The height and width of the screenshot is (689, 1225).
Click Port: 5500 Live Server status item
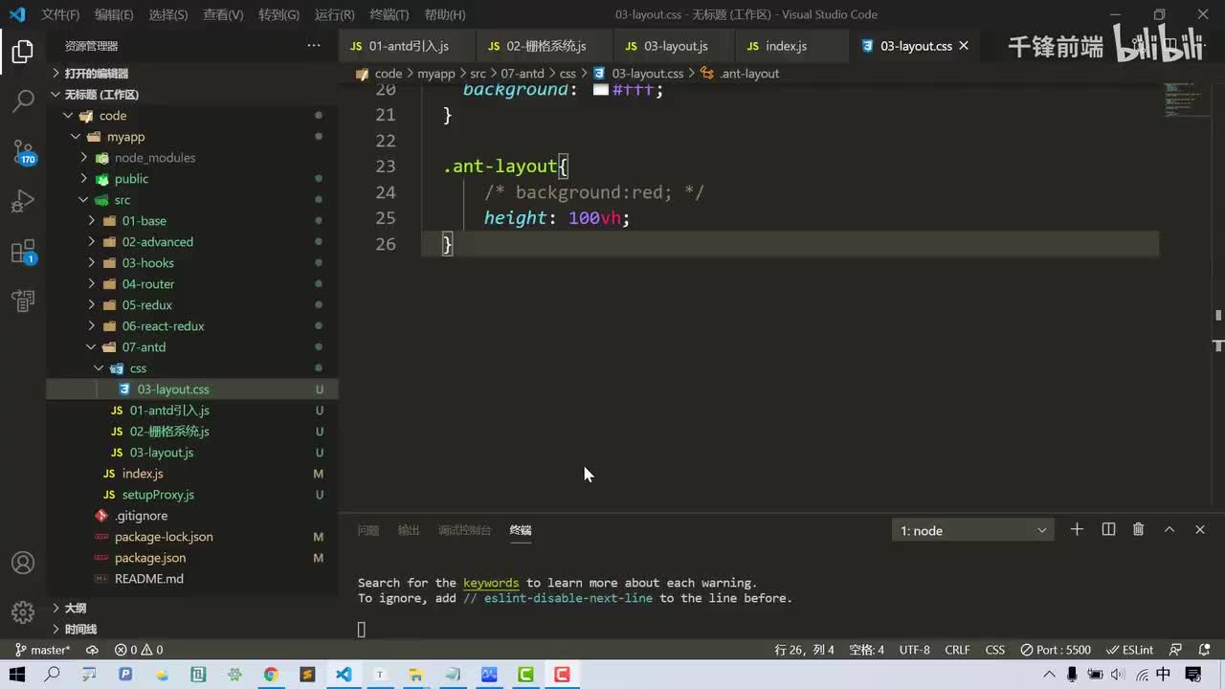(1055, 650)
